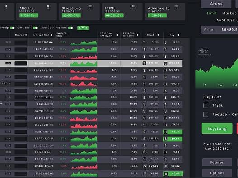Grab the drag handle on Street org. card
This screenshot has height=178, width=238.
click(90, 7)
